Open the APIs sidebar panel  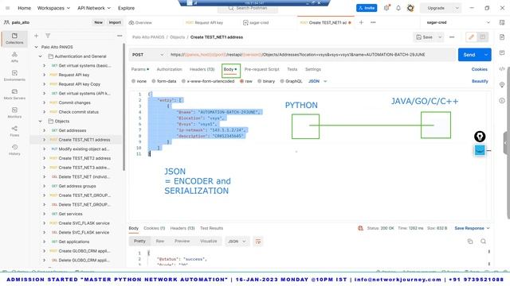[14, 56]
